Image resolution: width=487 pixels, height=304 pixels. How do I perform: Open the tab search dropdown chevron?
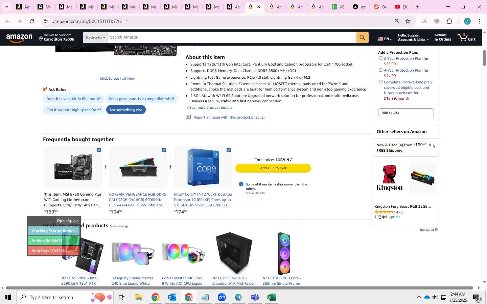point(6,7)
